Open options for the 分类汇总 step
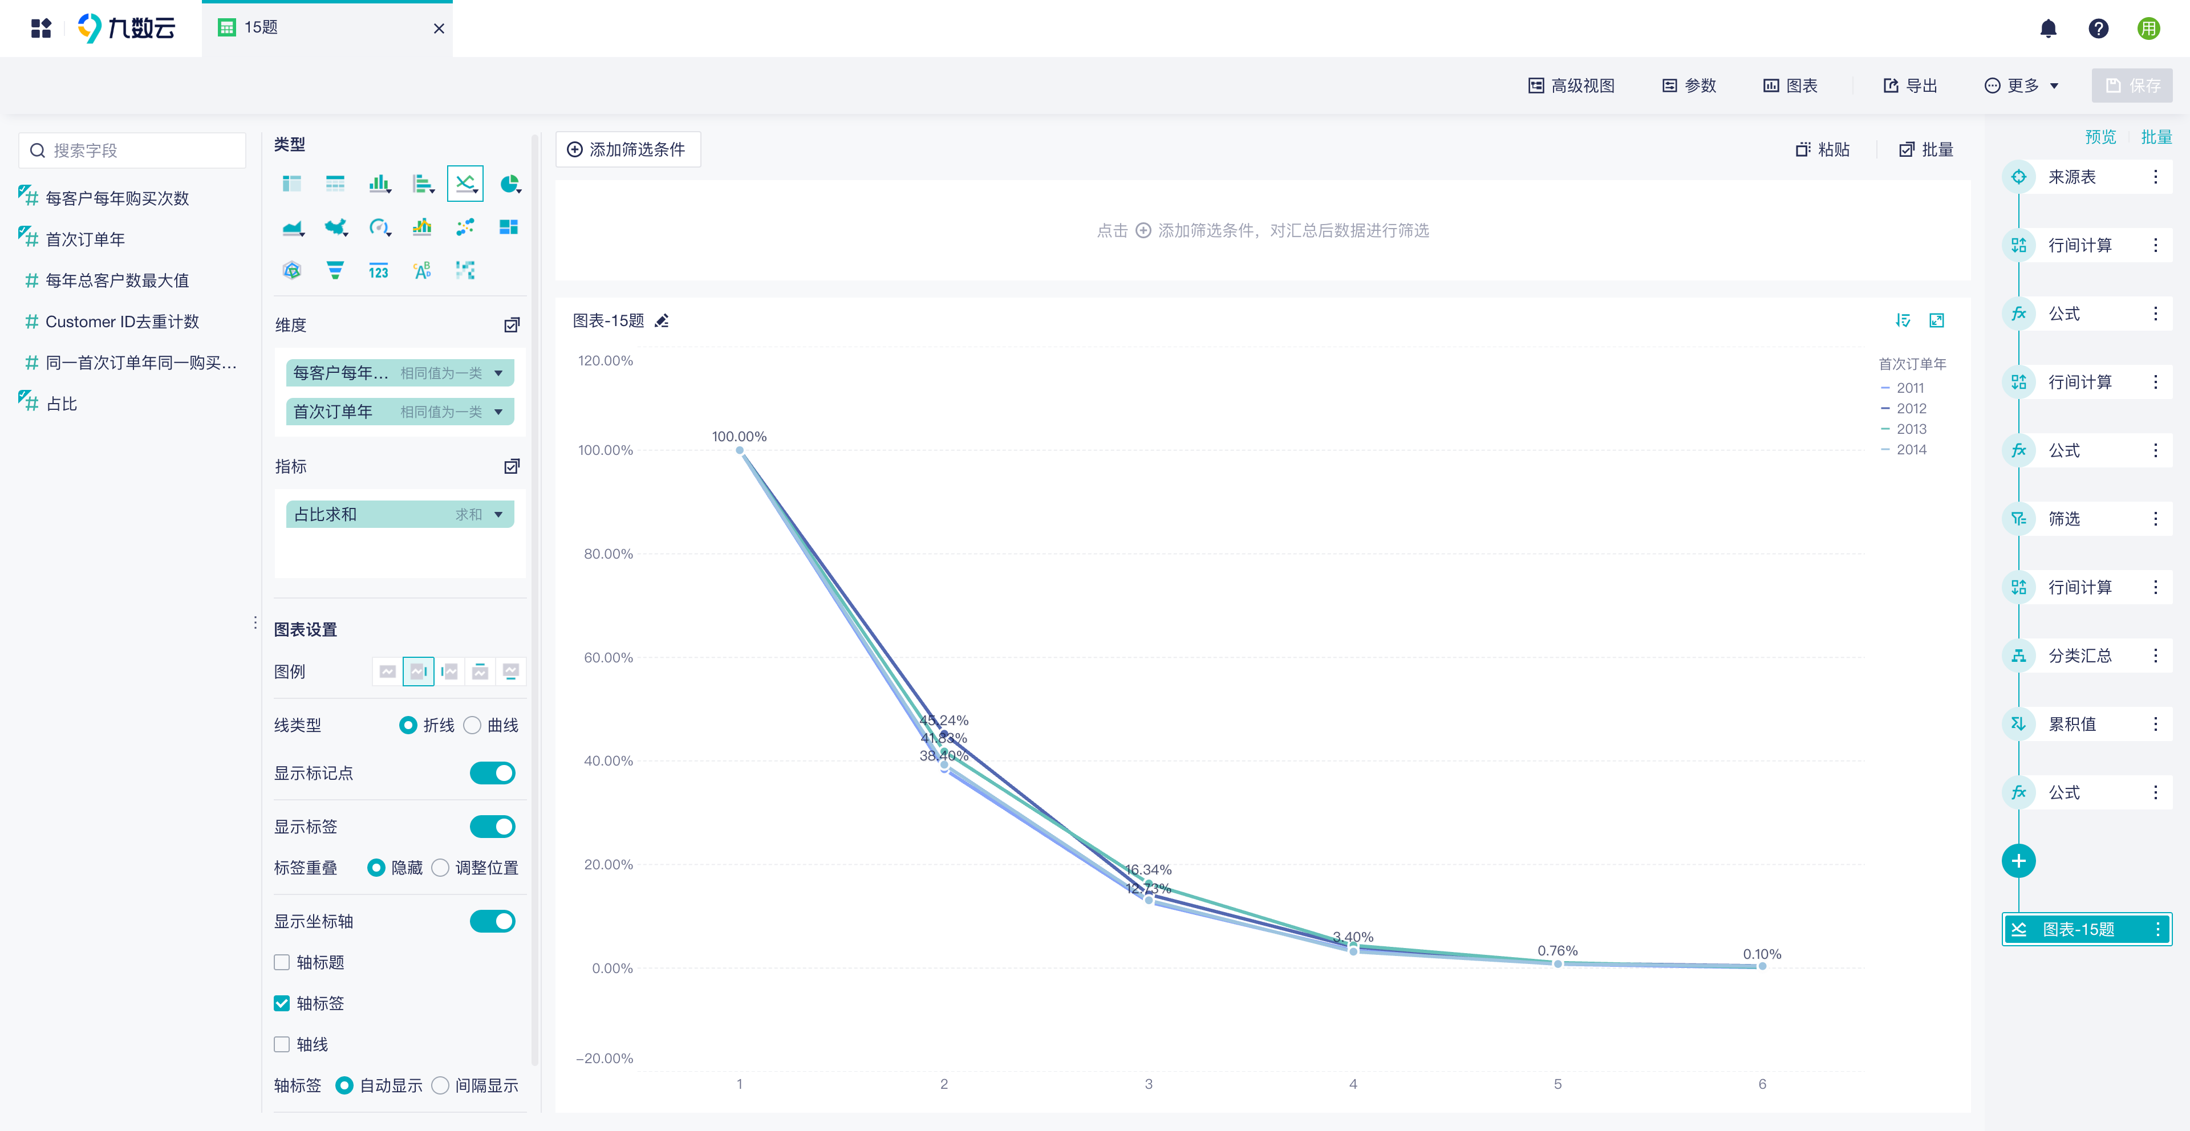This screenshot has width=2190, height=1131. pos(2155,655)
